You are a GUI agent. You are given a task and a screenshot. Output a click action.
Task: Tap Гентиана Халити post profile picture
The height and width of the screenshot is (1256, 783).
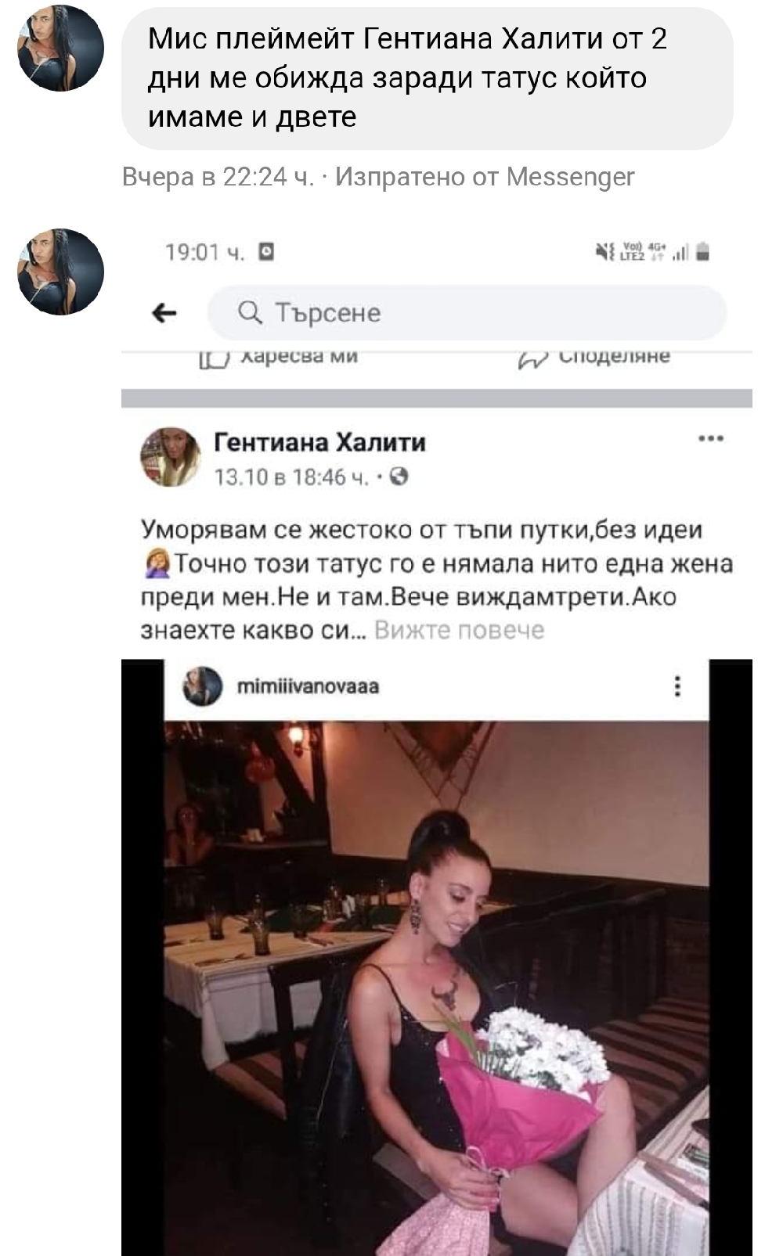[x=170, y=457]
